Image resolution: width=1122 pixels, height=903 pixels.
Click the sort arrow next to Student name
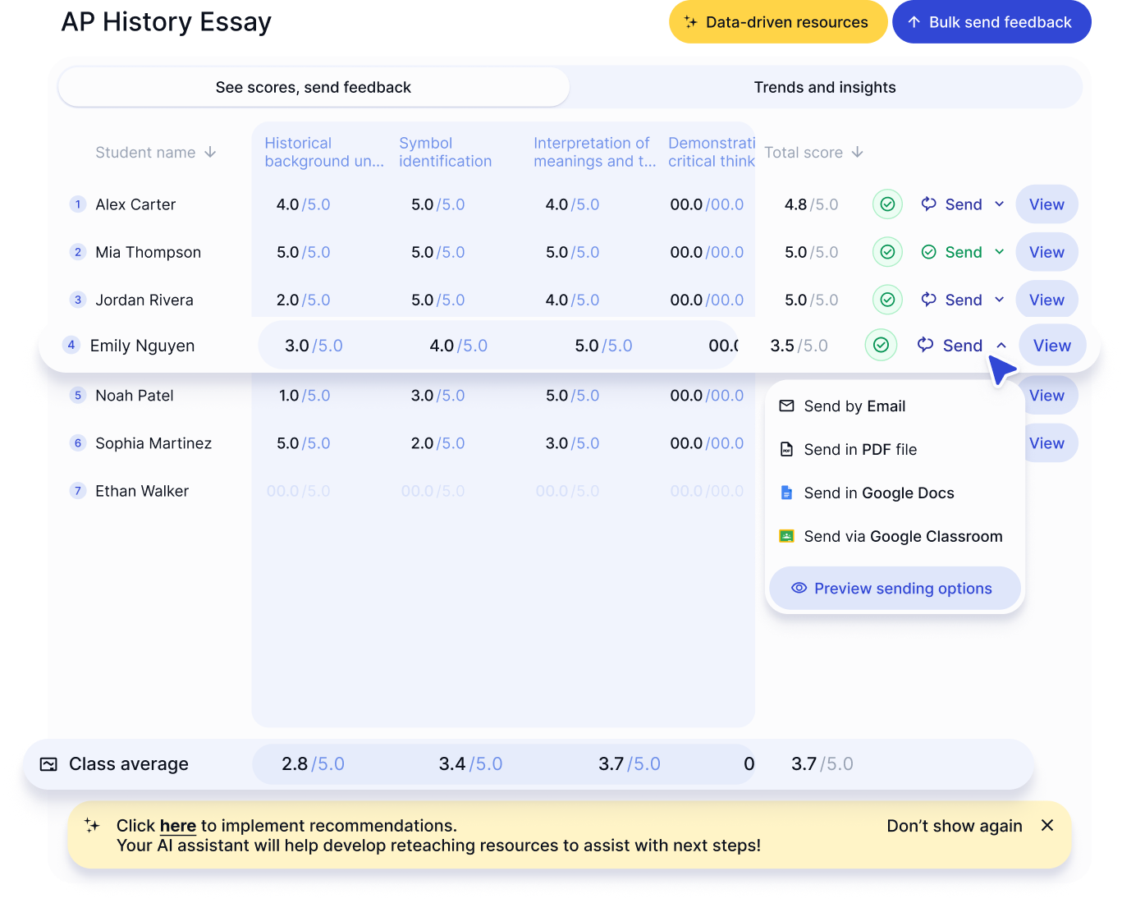pyautogui.click(x=211, y=153)
